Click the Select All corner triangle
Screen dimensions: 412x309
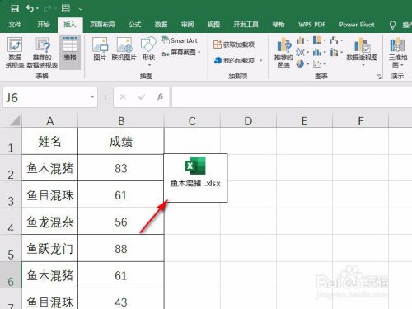pos(14,120)
